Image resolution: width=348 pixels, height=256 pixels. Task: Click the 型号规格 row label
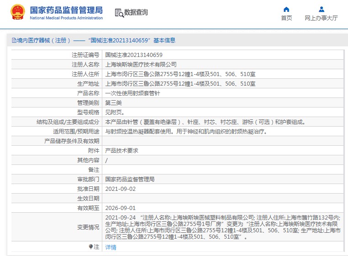pyautogui.click(x=88, y=112)
